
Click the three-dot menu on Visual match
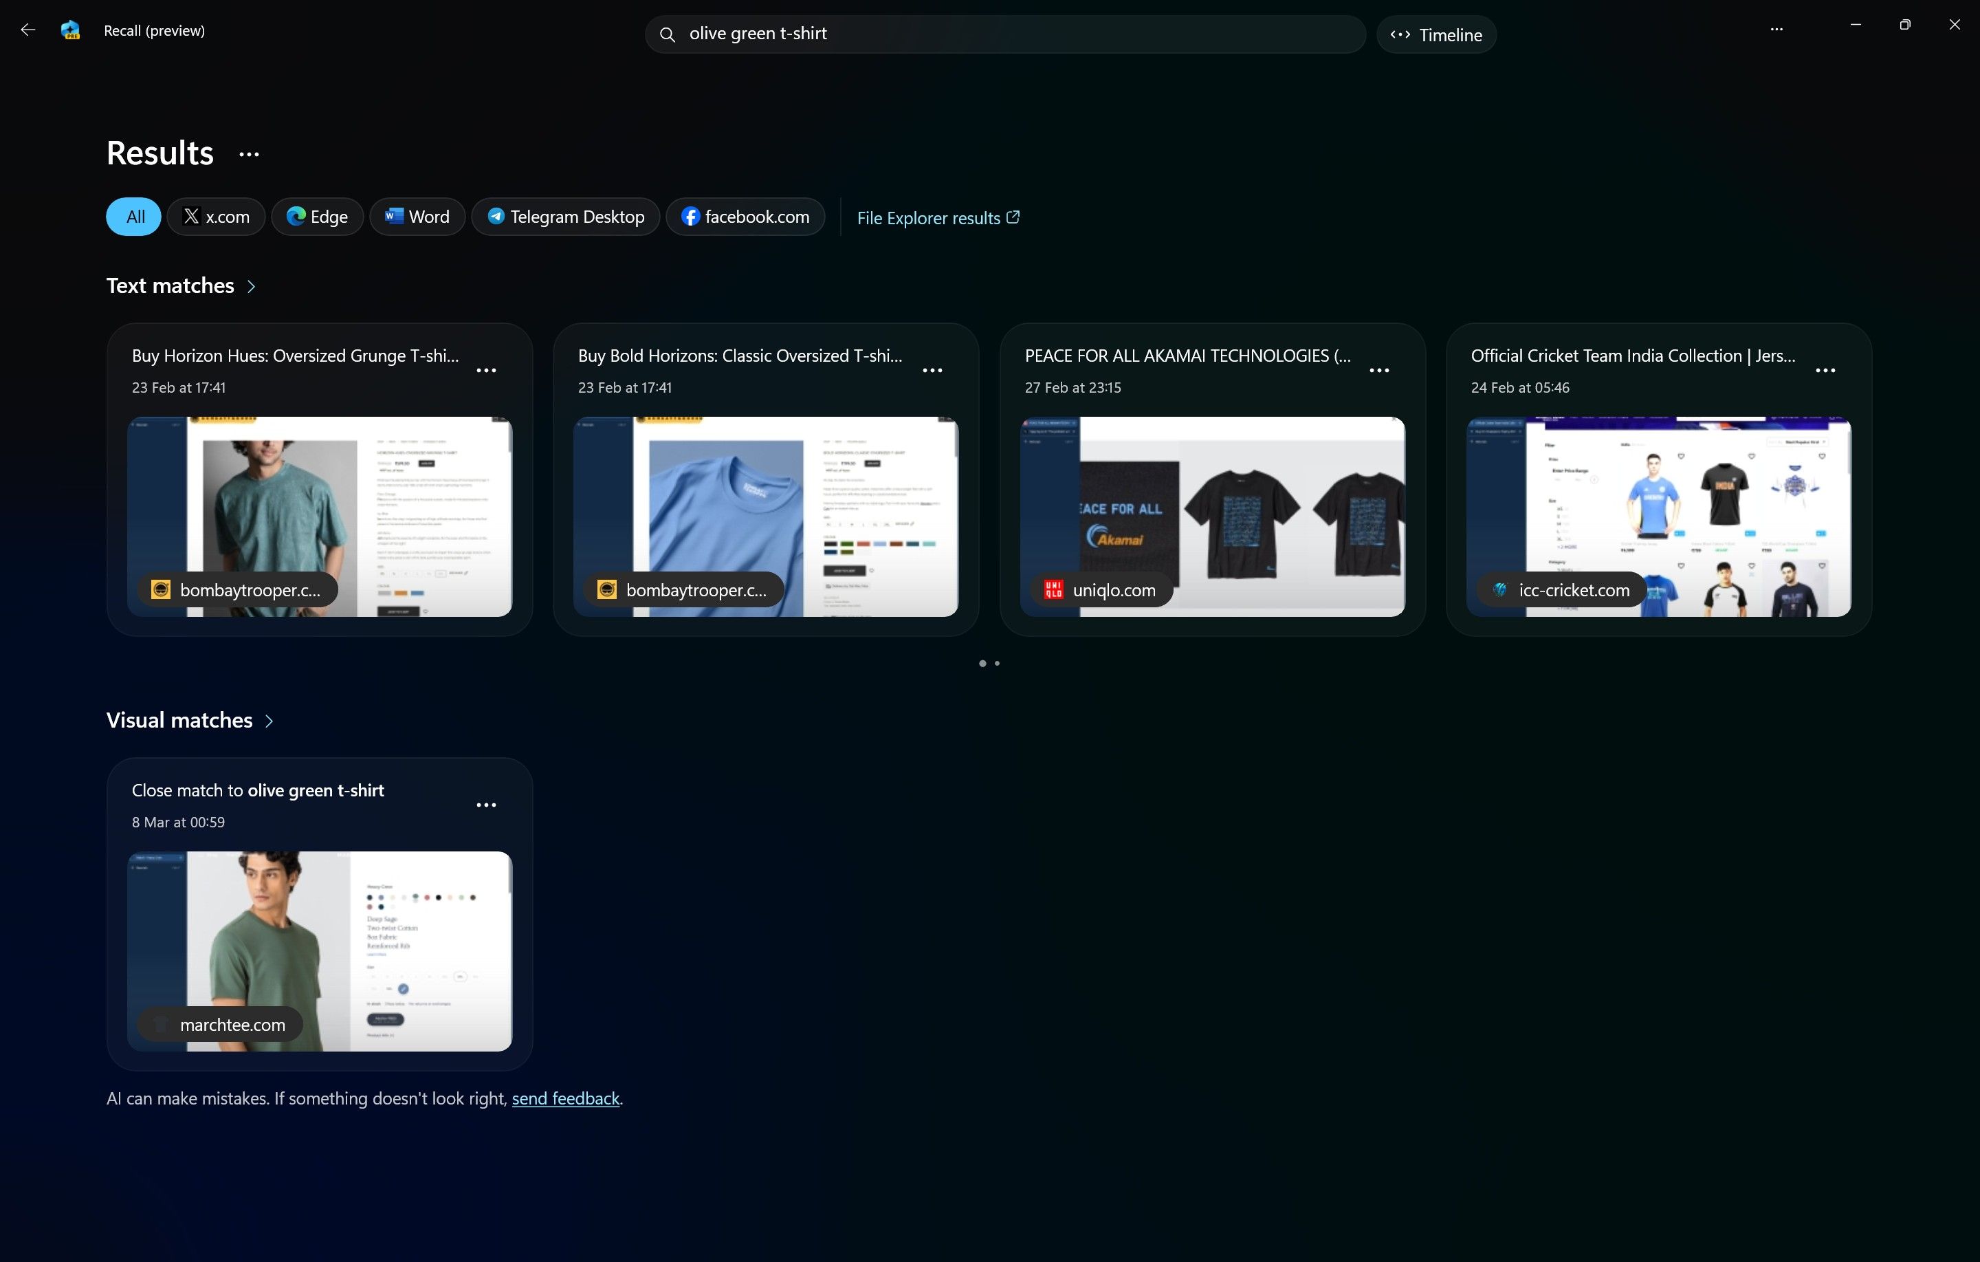485,804
